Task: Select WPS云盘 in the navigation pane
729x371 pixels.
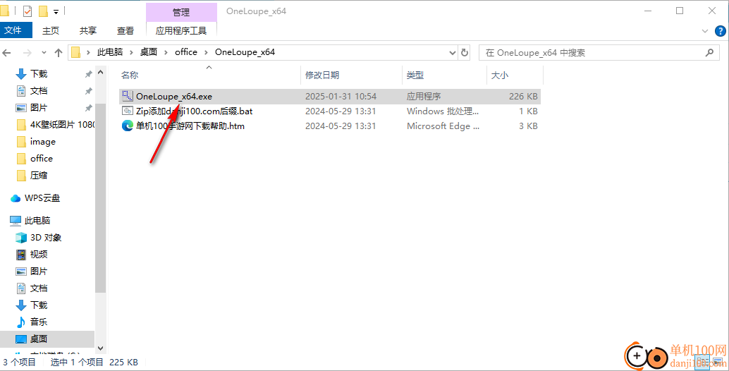Action: click(x=42, y=198)
